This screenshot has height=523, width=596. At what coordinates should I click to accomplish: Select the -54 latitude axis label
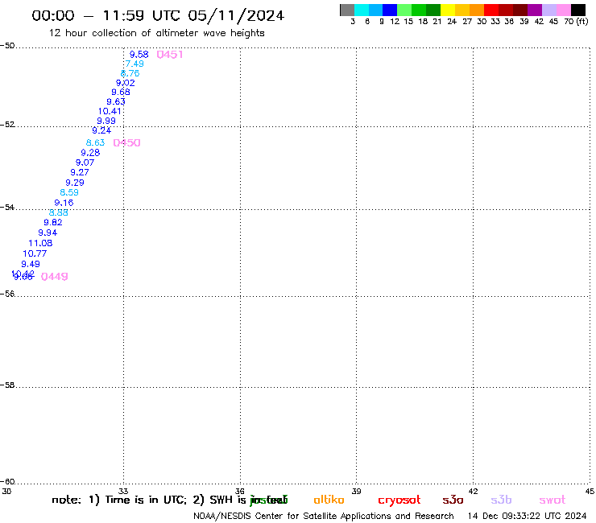7,208
